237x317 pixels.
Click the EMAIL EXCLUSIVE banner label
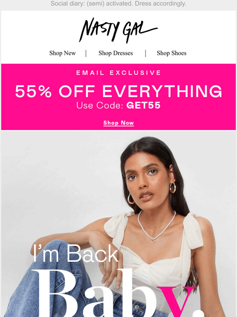(x=118, y=73)
